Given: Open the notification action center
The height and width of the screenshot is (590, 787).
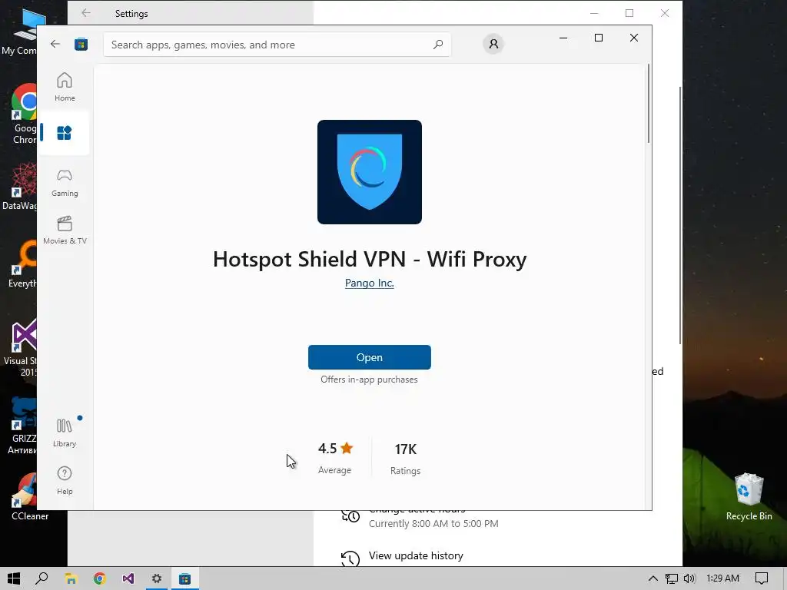Looking at the screenshot, I should click(x=762, y=578).
